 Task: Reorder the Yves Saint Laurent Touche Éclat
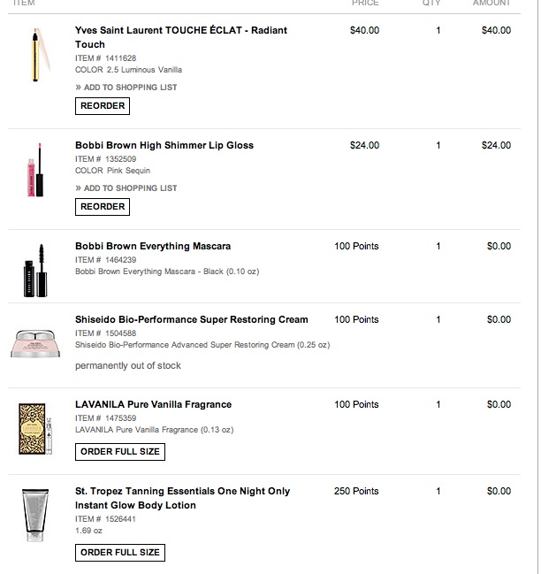click(x=103, y=105)
